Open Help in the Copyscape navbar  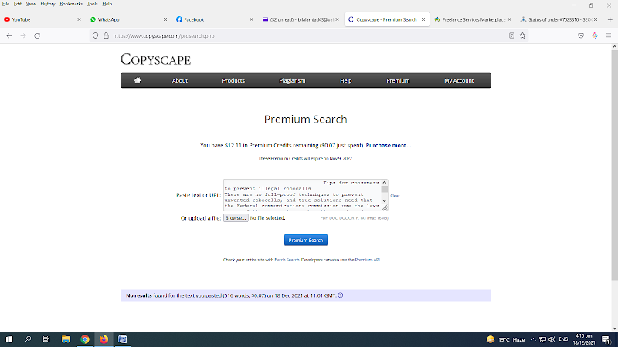coord(345,80)
